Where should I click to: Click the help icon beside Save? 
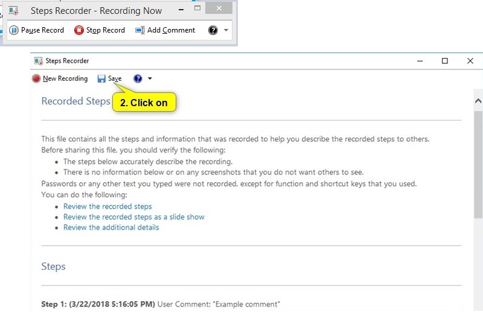138,78
